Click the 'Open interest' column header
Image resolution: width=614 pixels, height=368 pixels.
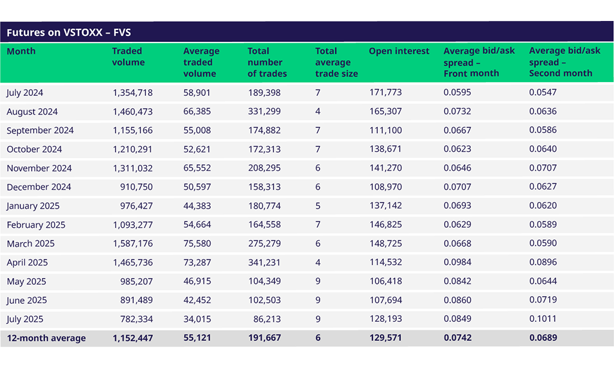point(399,52)
